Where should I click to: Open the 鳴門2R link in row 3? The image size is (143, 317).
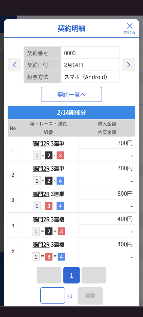click(41, 194)
